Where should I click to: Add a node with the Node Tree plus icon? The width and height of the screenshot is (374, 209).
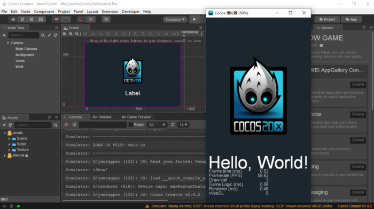click(4, 35)
